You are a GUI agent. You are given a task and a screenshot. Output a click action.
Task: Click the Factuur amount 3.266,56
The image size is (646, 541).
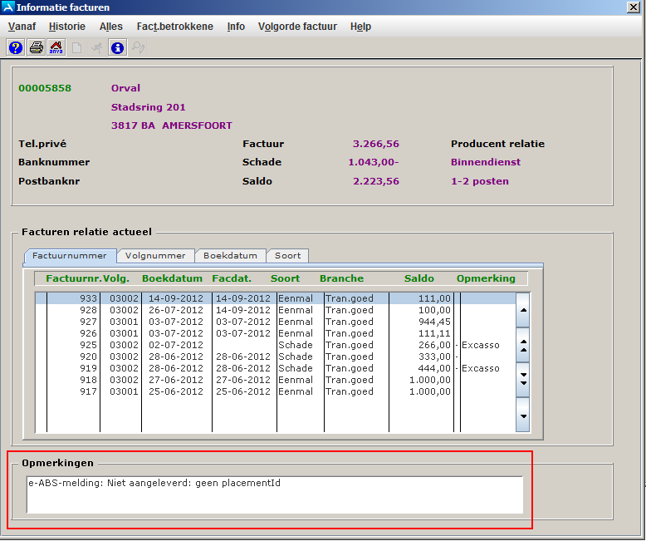[x=376, y=144]
